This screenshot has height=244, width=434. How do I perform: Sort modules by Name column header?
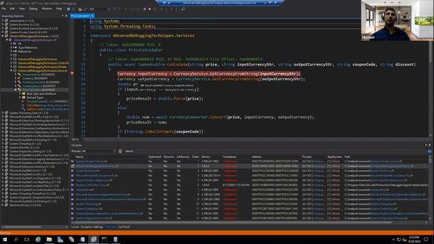[x=80, y=157]
